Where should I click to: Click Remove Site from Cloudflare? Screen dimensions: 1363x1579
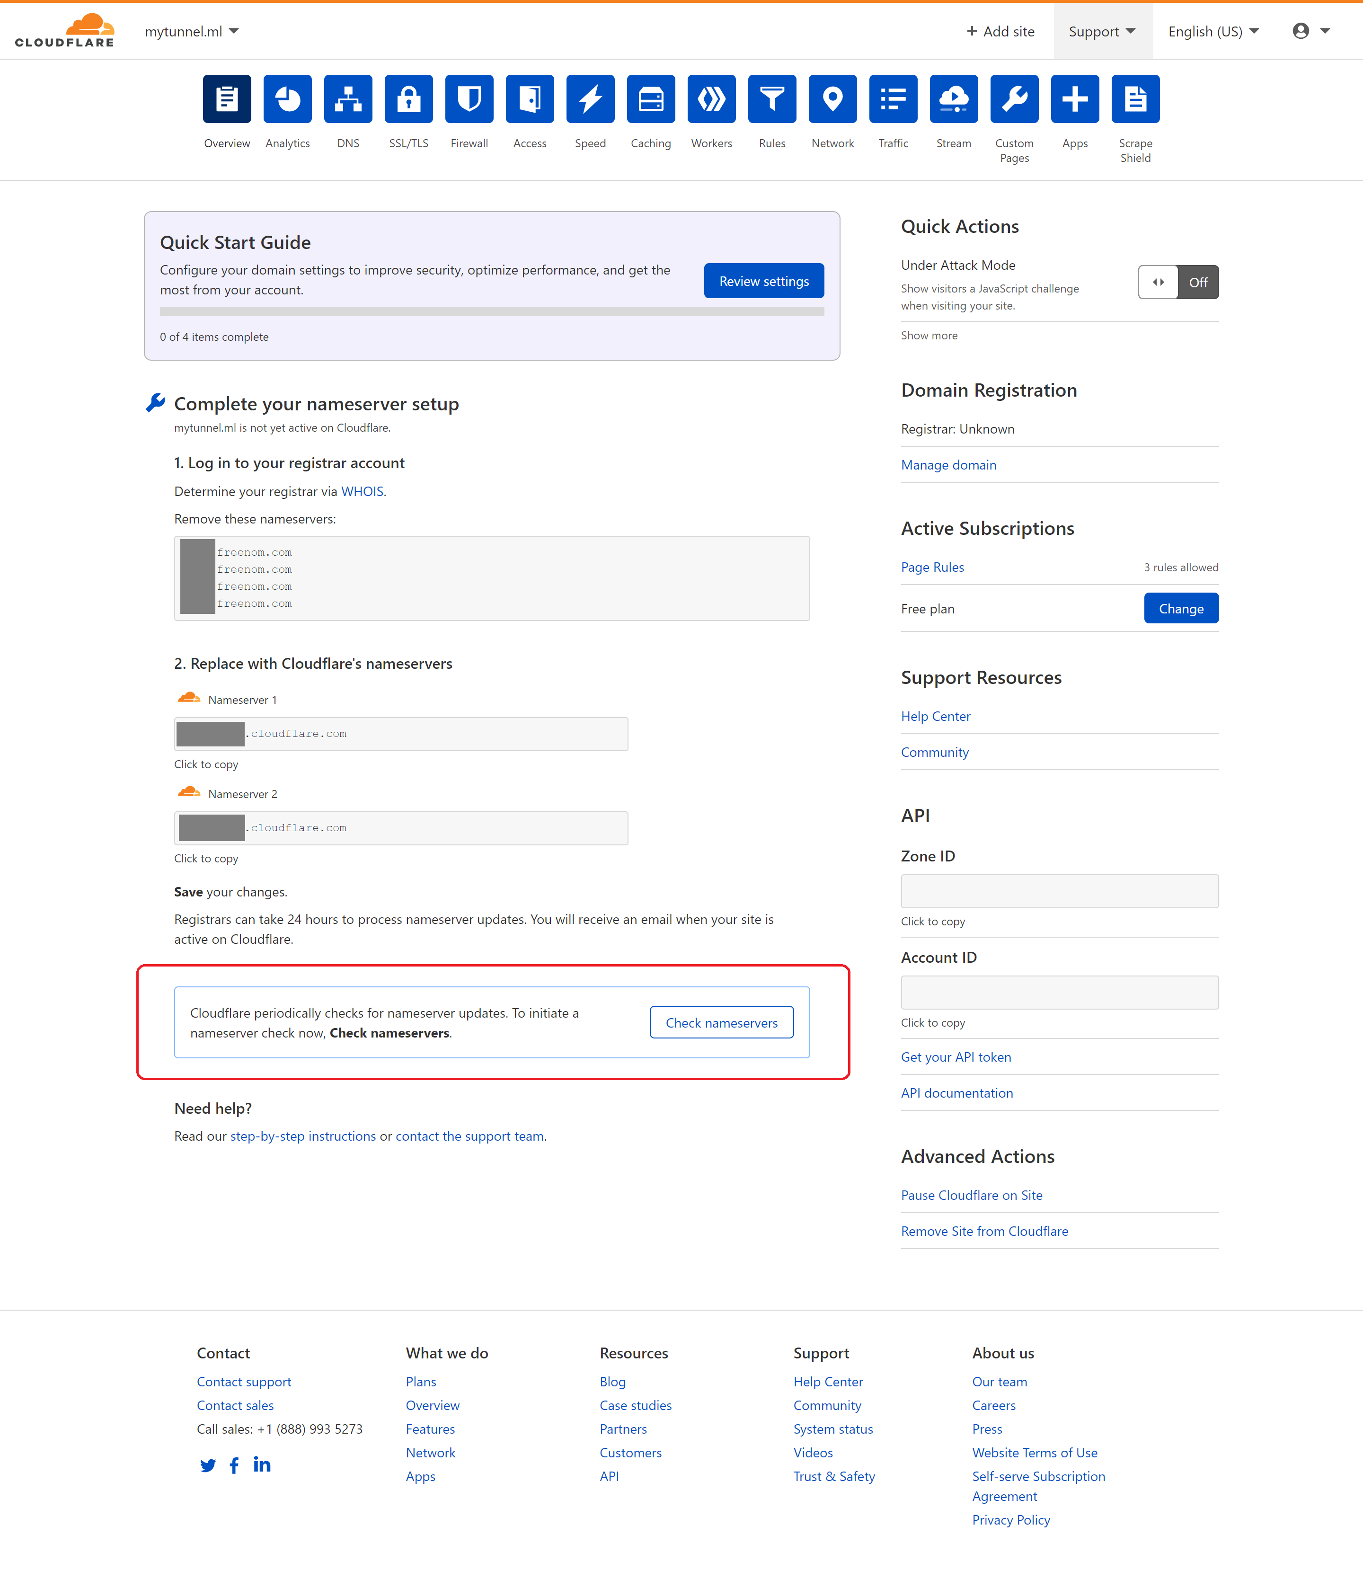click(984, 1231)
